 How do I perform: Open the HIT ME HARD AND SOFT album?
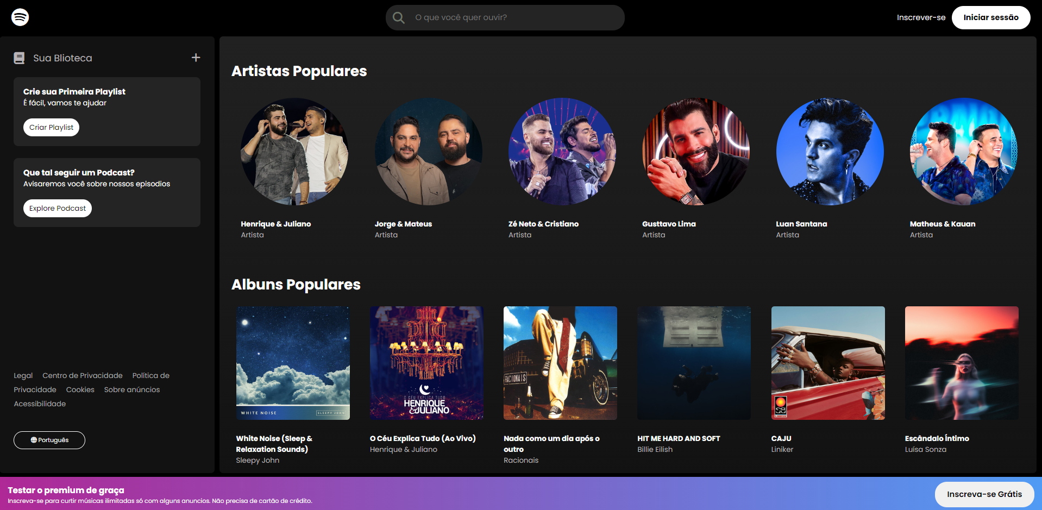point(694,363)
